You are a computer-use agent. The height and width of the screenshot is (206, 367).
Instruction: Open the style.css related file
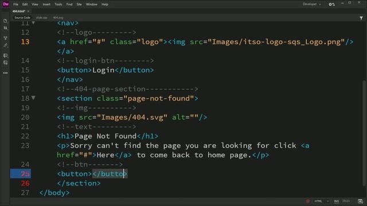point(42,18)
